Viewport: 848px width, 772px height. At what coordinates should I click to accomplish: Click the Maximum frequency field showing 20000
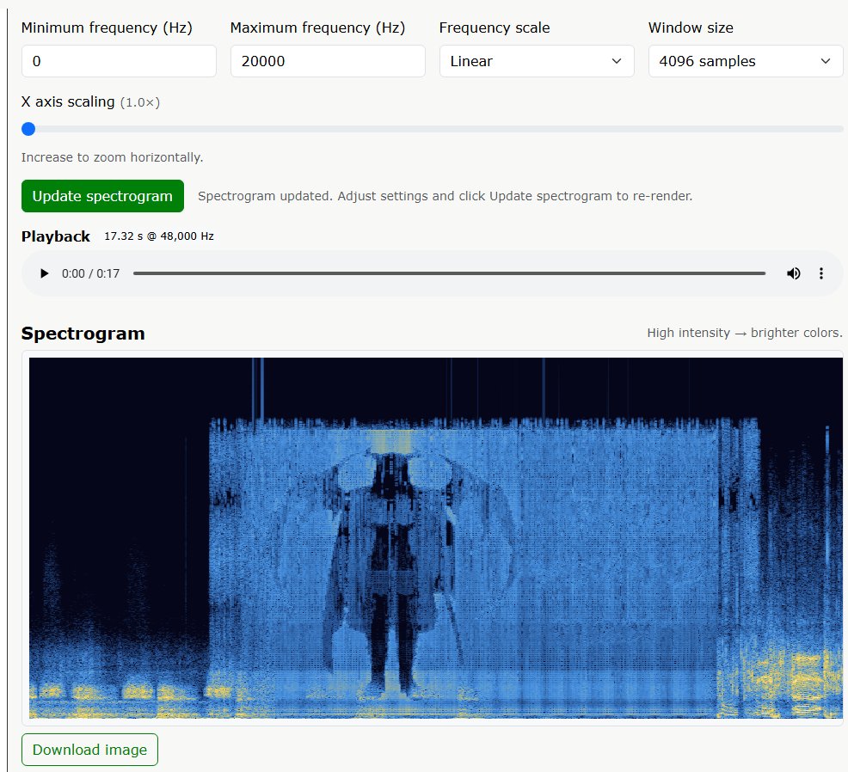[328, 61]
